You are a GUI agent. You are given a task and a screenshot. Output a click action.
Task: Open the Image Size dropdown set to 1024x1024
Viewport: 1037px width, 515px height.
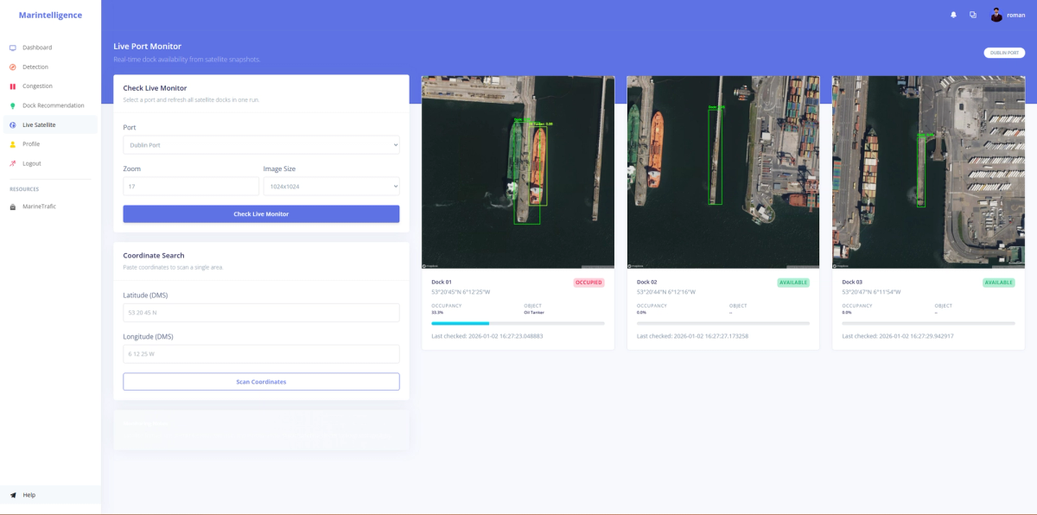(331, 186)
